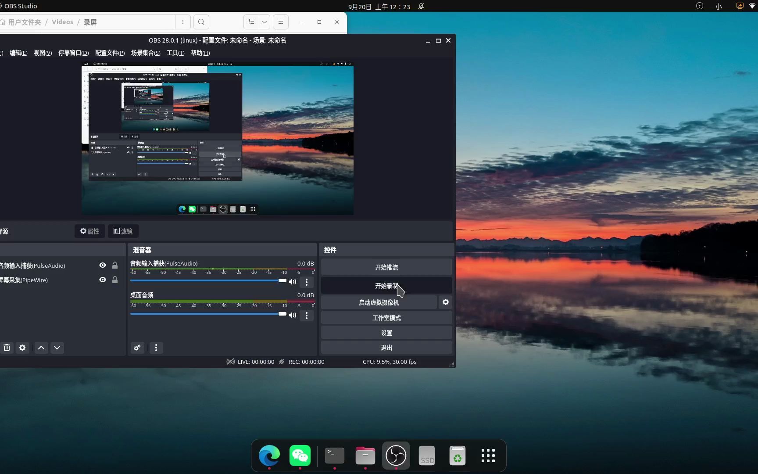Toggle lock on 音频输入捕获(PulseAudio) source
Screen dimensions: 758x474
coord(115,265)
